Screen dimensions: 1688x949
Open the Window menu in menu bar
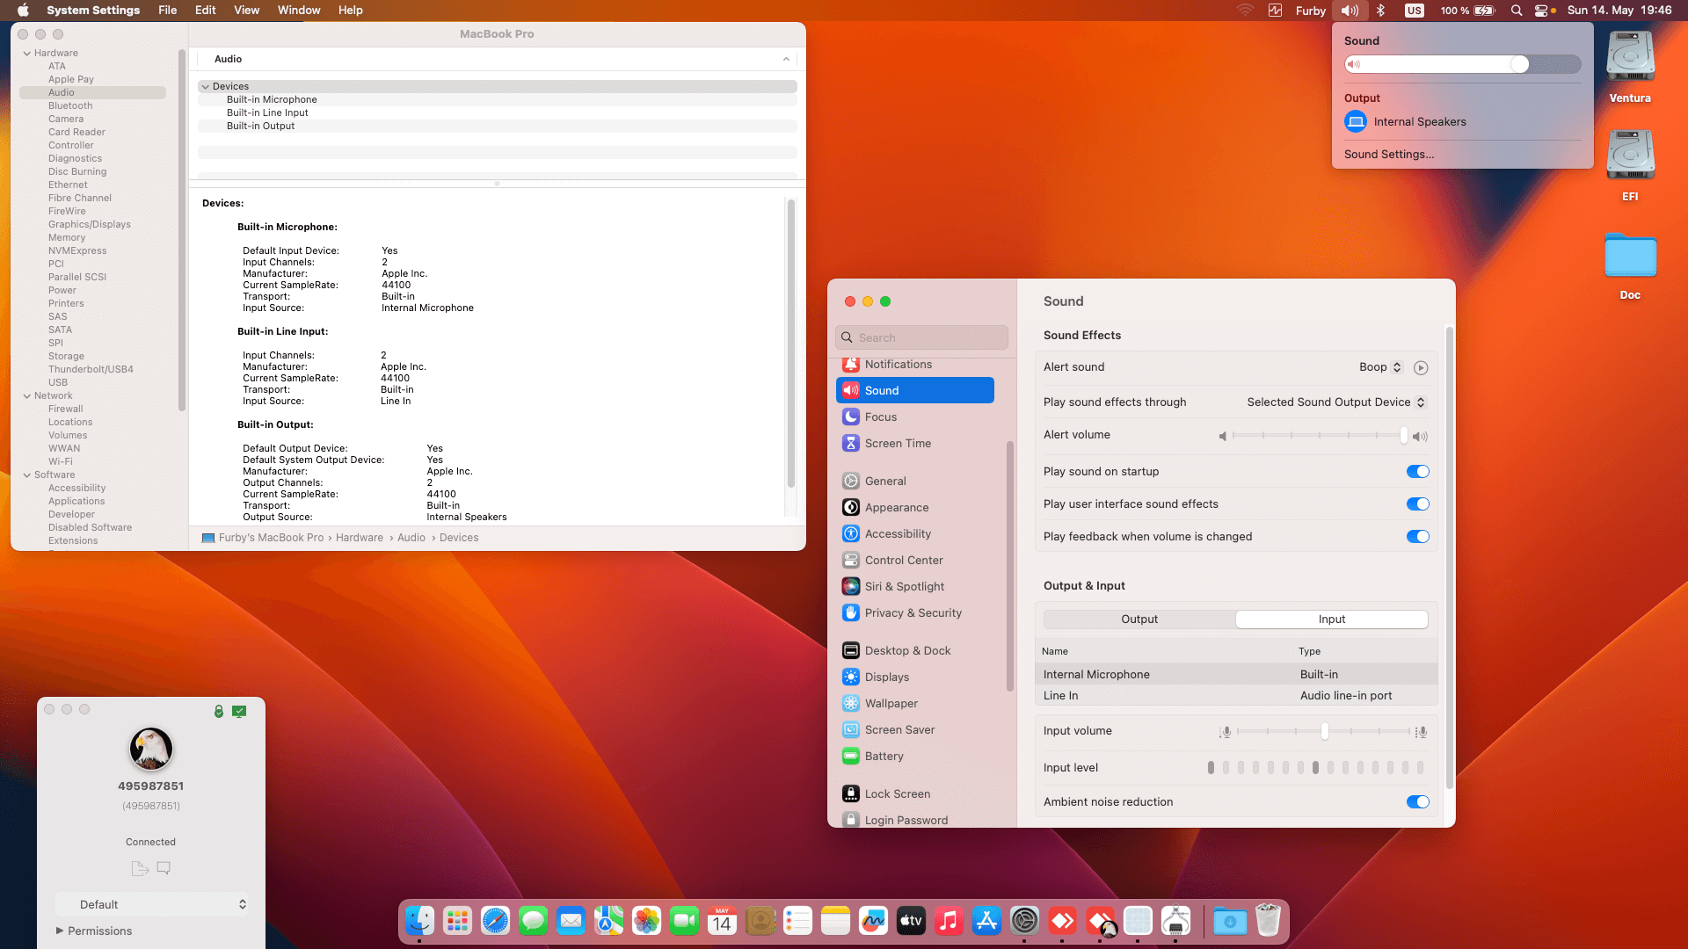299,11
